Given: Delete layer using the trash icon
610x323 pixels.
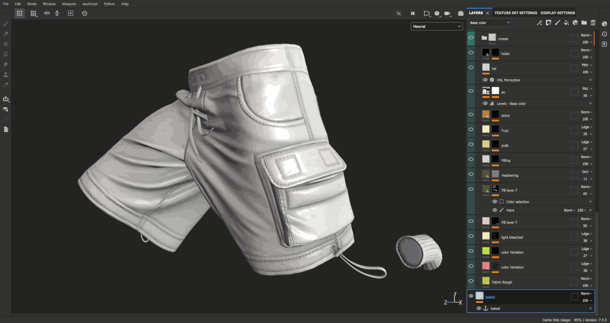Looking at the screenshot, I should click(593, 22).
